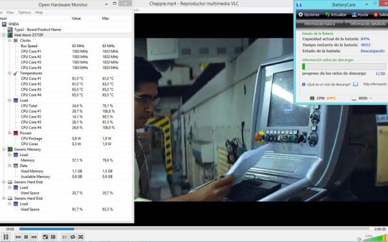
Task: Open Opciones in BatteryCare
Action: click(x=309, y=15)
